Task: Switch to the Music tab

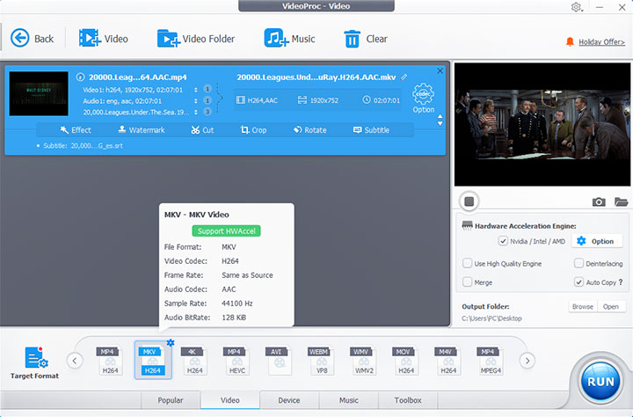Action: [349, 400]
